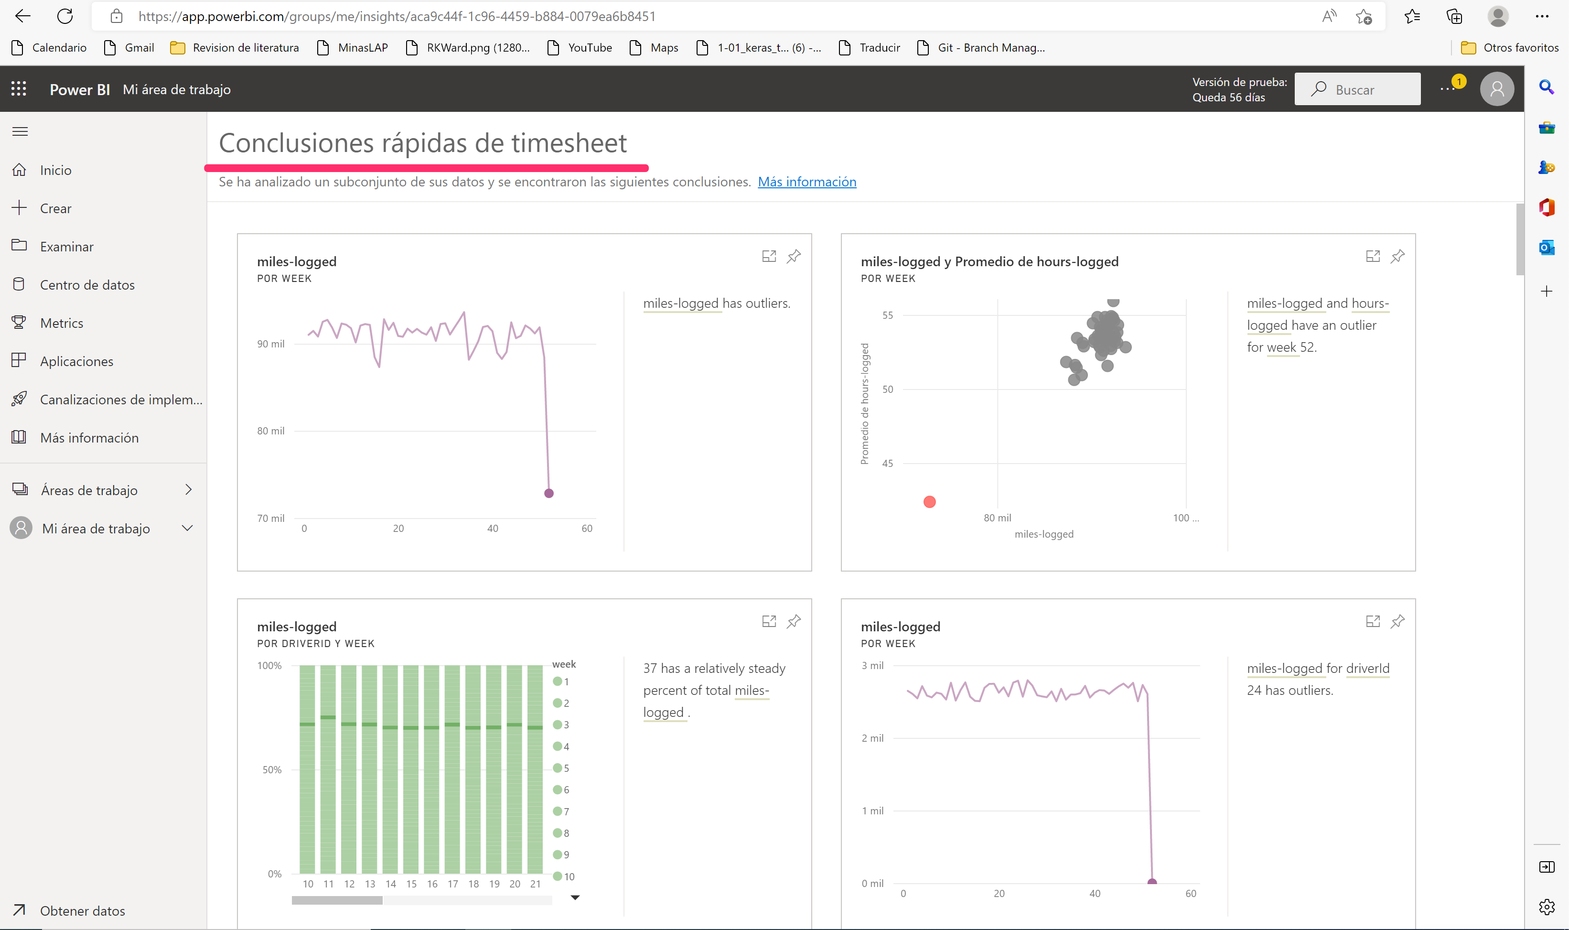1569x930 pixels.
Task: Open Edge sidebar search icon
Action: 1547,87
